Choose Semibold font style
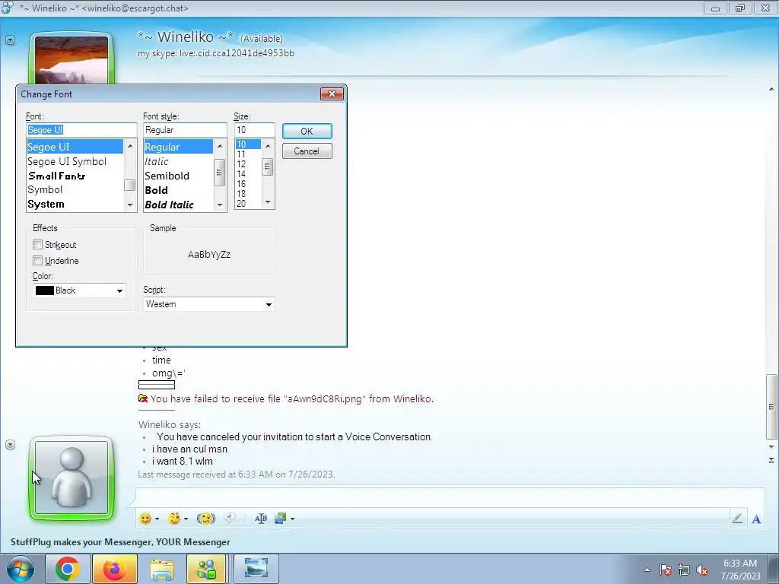 click(167, 176)
